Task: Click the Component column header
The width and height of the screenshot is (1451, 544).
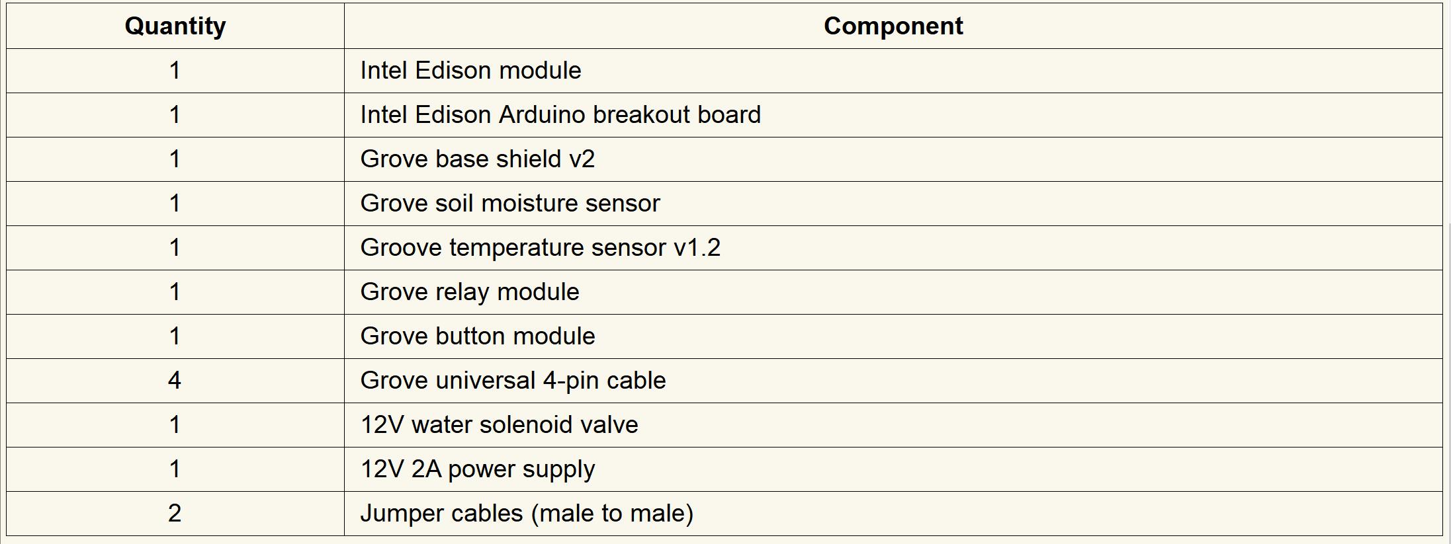Action: point(893,26)
